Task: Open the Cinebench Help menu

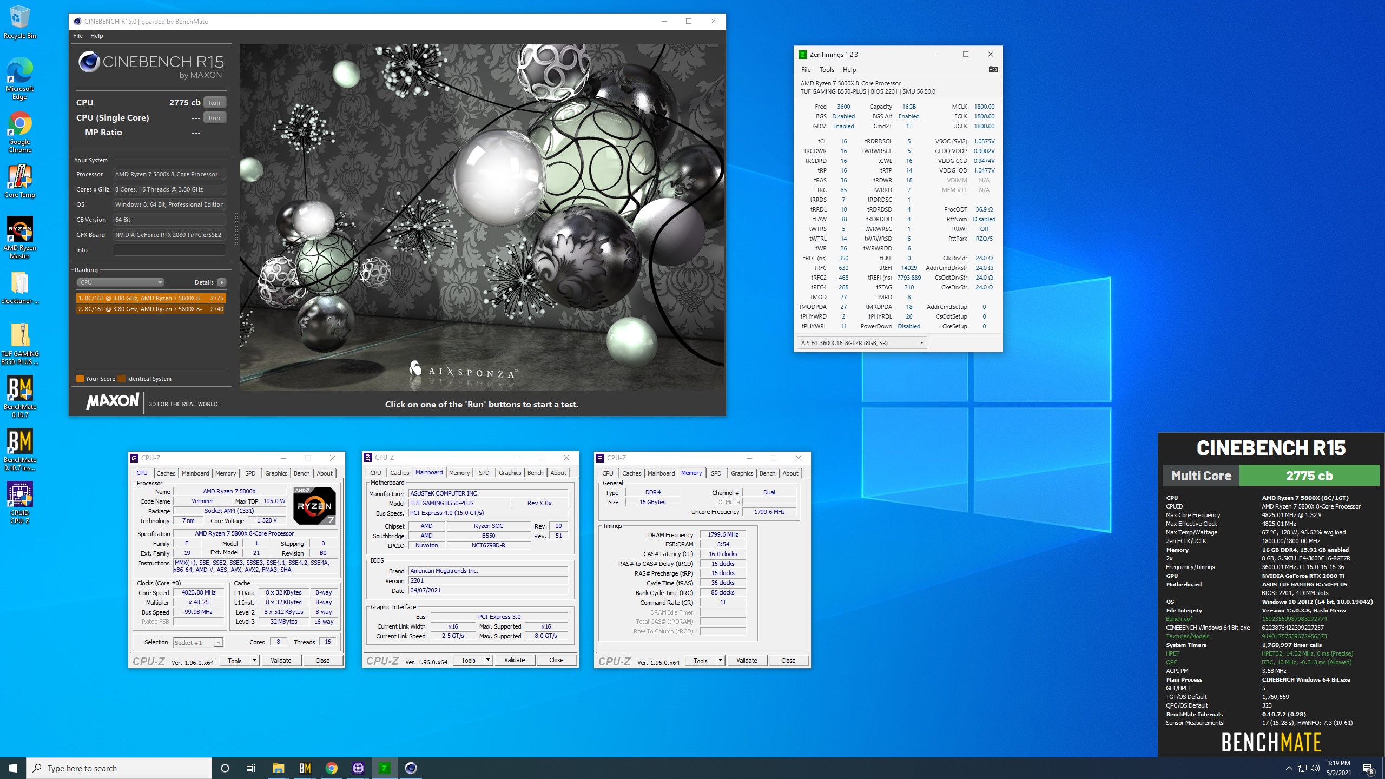Action: click(96, 36)
